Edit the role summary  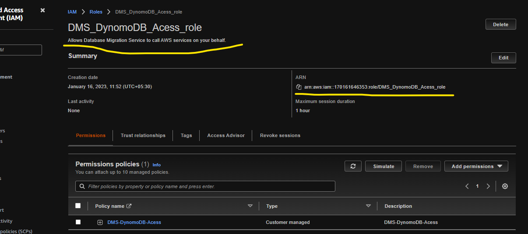(x=503, y=58)
